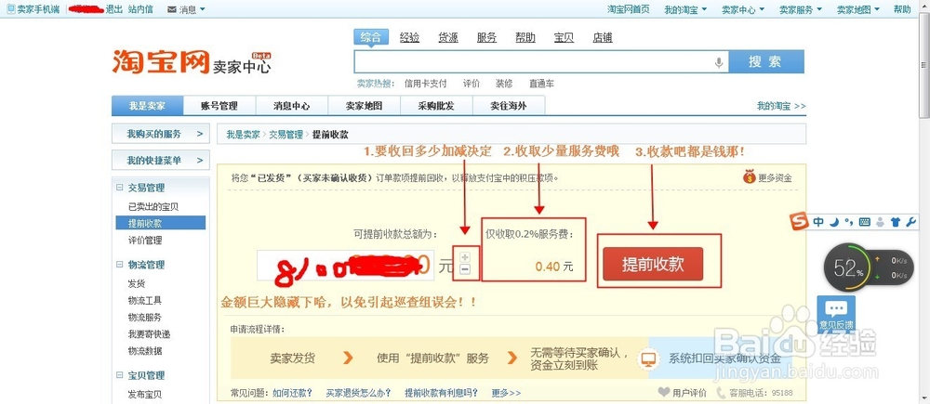The height and width of the screenshot is (404, 930).
Task: Click 买家退货怎么办? FAQ link
Action: pos(358,392)
